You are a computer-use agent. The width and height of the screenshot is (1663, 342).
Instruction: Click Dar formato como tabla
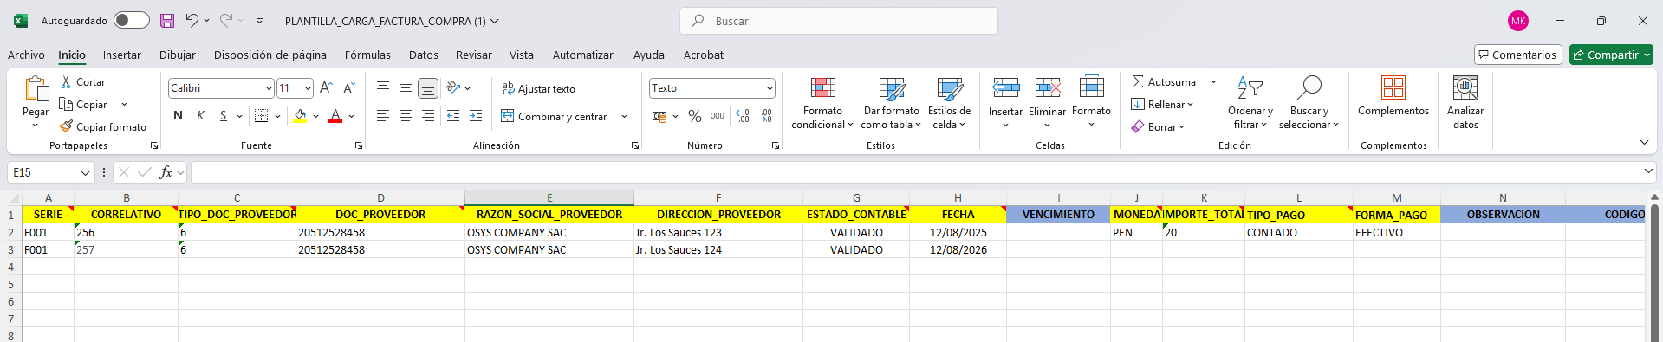891,103
